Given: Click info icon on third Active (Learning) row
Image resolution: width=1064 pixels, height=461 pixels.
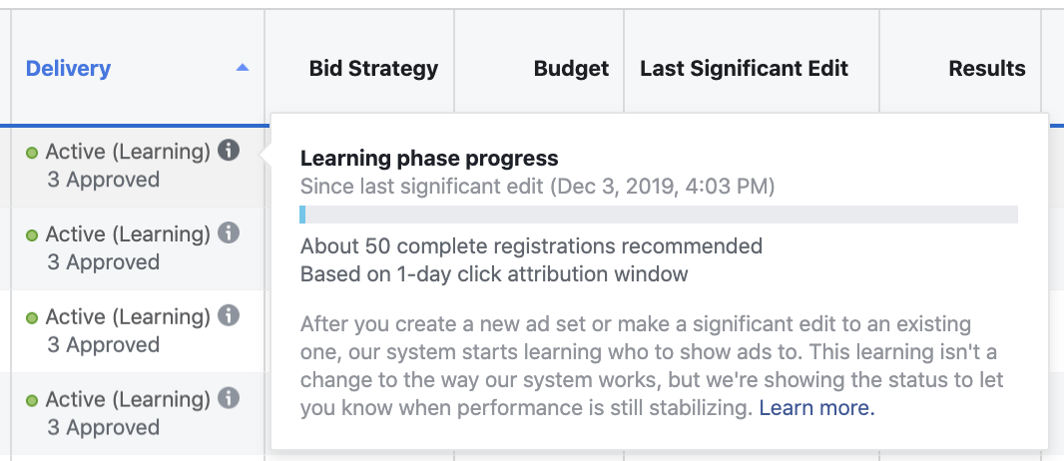Looking at the screenshot, I should pos(229,316).
